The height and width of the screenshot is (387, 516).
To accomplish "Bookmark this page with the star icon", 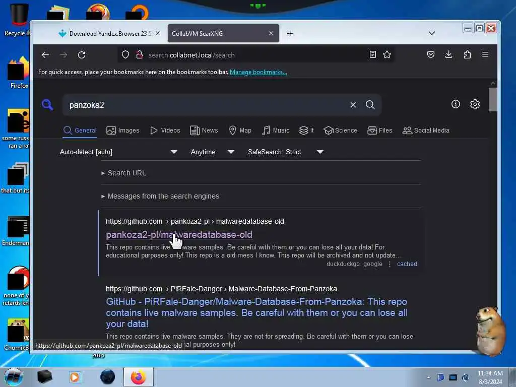I will point(387,54).
